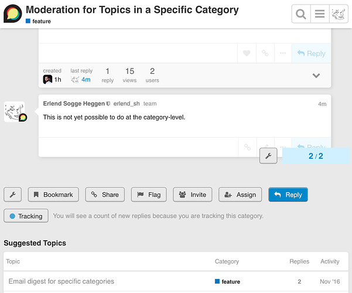Image resolution: width=352 pixels, height=293 pixels.
Task: Like first post with heart icon
Action: tap(247, 53)
